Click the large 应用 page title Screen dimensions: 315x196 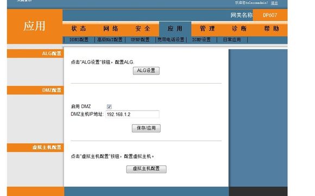click(34, 26)
